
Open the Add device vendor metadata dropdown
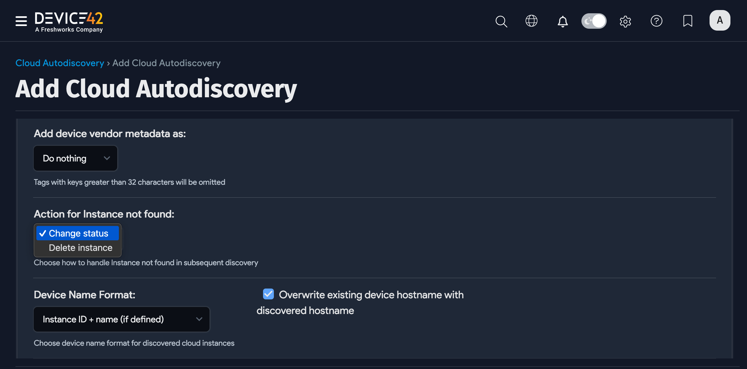click(75, 158)
